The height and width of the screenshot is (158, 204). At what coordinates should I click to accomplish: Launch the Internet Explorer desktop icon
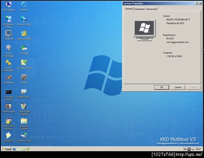click(24, 6)
